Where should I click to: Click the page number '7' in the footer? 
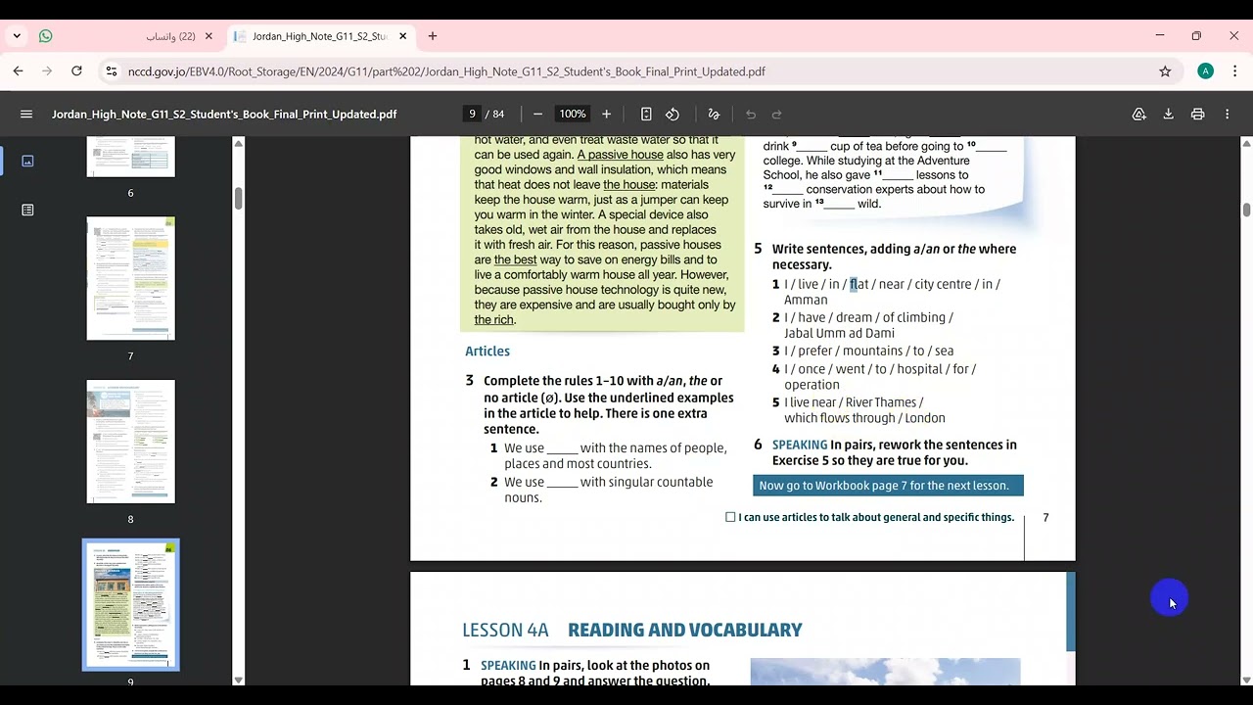pos(1045,517)
